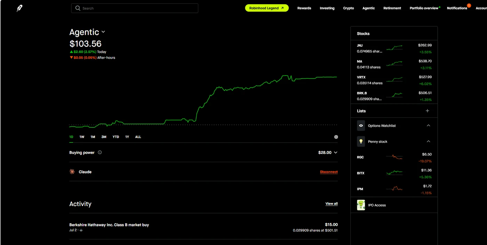Click the portfolio line chart

(203, 101)
